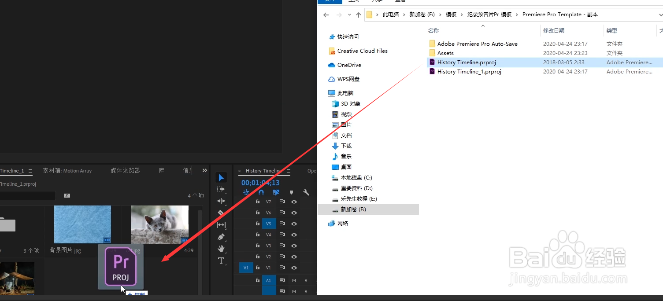Toggle sync lock on track V3
This screenshot has width=663, height=301.
click(x=282, y=246)
